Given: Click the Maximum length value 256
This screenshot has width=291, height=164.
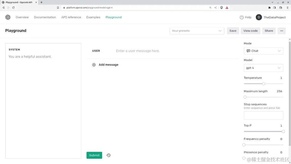Looking at the screenshot, I should (x=279, y=91).
